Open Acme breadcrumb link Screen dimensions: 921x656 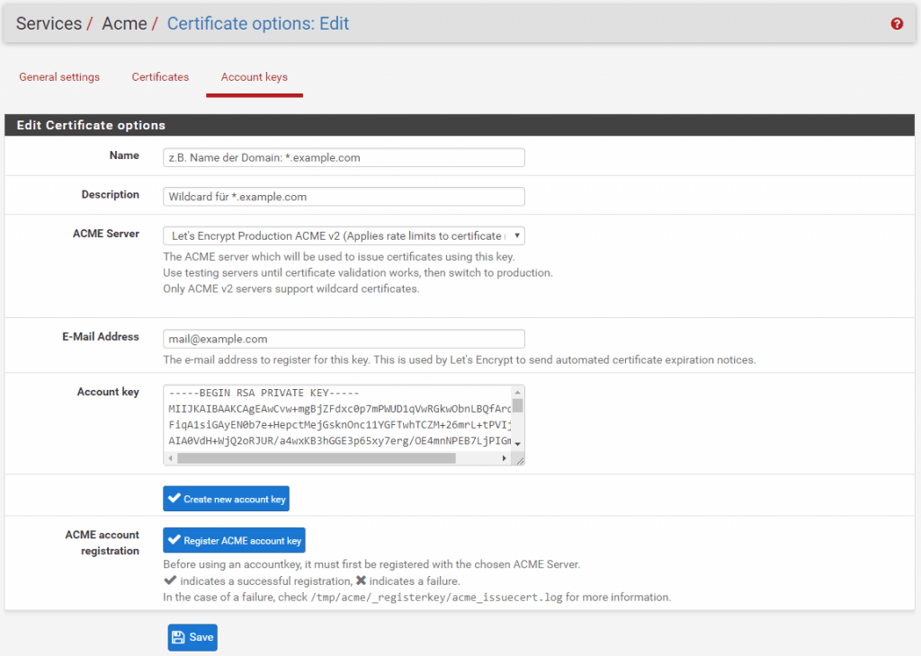coord(124,24)
